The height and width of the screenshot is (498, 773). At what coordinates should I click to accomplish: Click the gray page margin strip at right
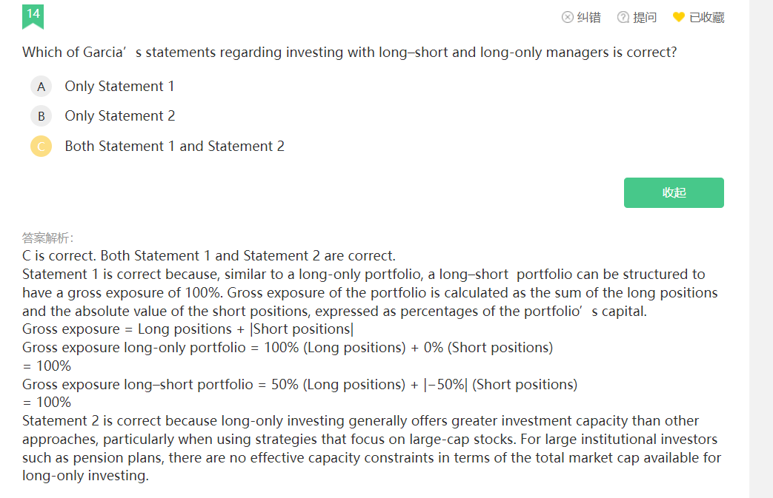click(x=761, y=249)
